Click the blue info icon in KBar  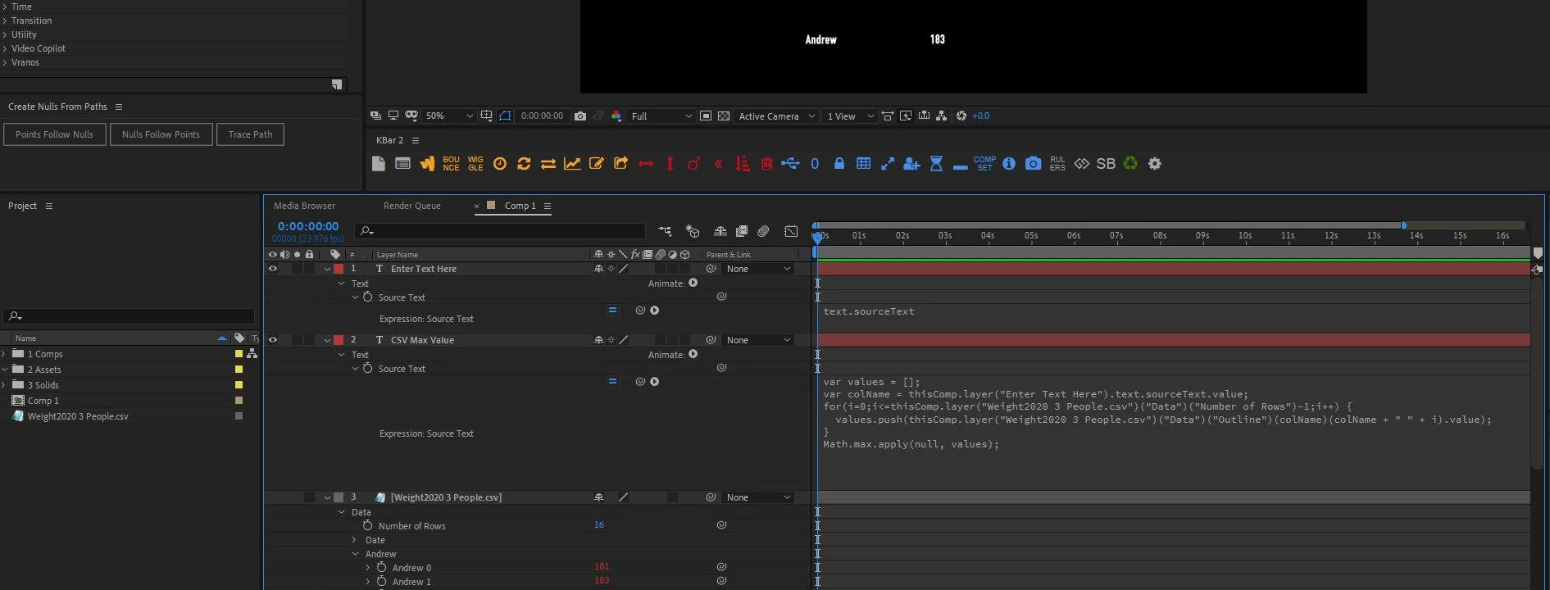point(1009,164)
